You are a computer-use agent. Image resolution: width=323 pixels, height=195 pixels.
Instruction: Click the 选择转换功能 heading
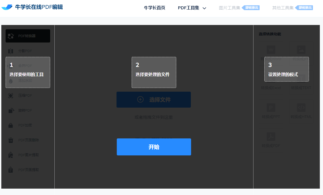(270, 34)
